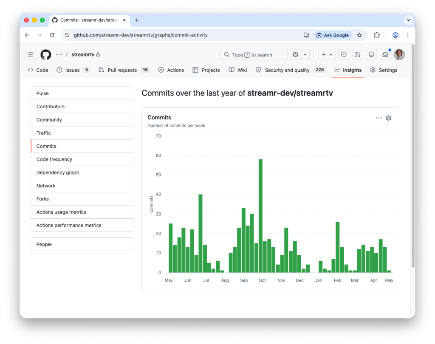Open the hamburger navigation menu
The height and width of the screenshot is (344, 435).
[31, 55]
